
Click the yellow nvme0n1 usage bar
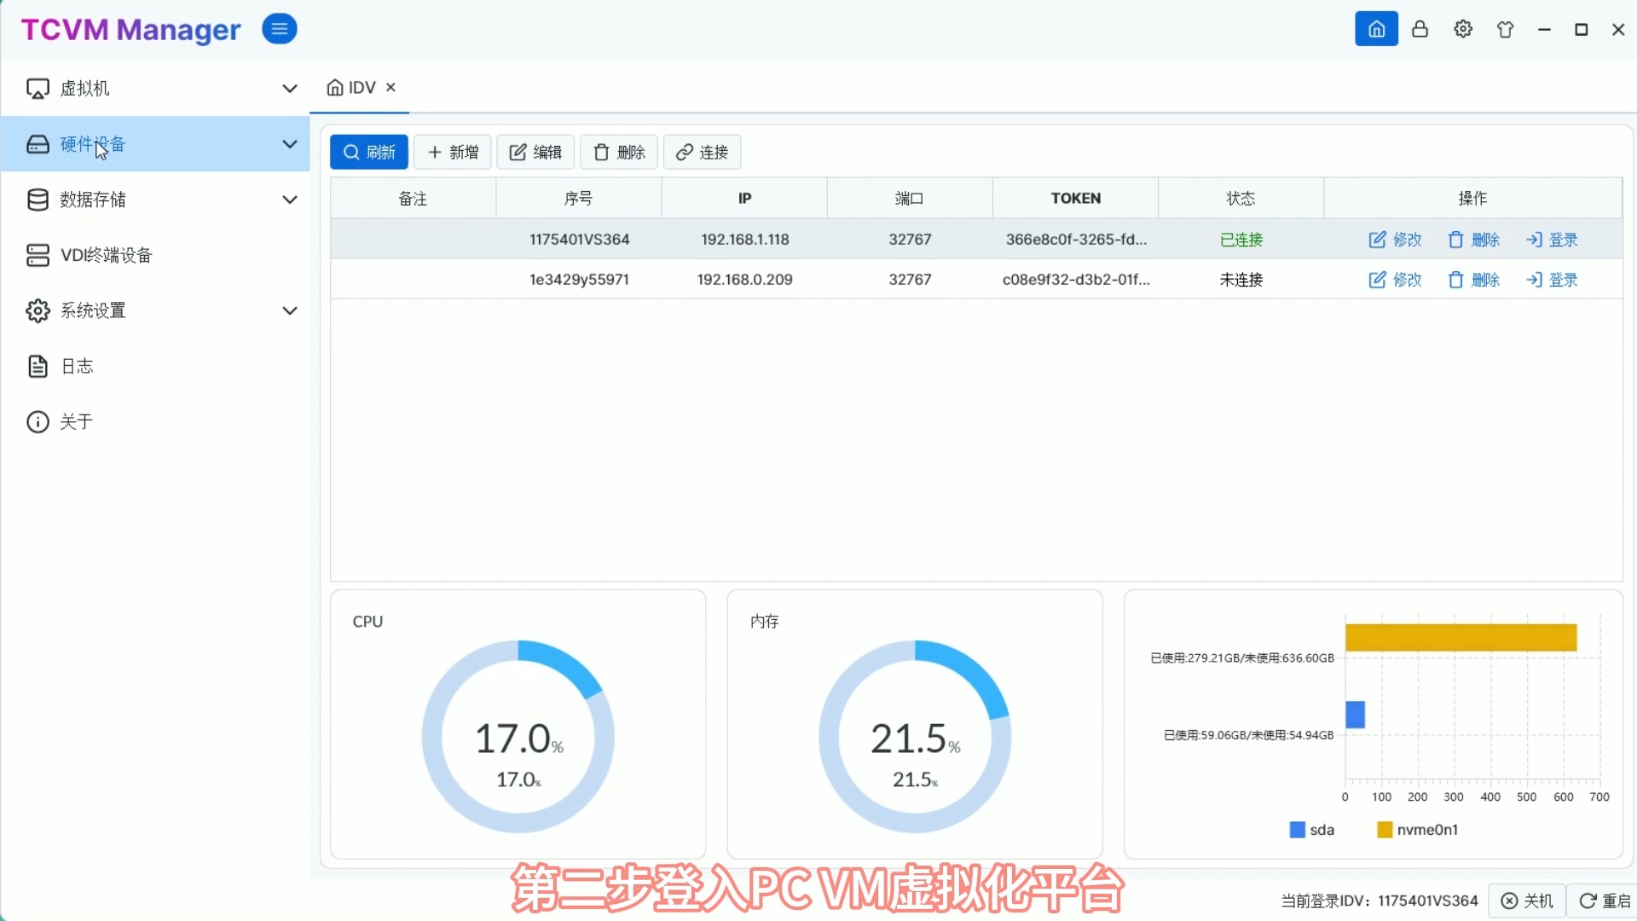(x=1461, y=637)
